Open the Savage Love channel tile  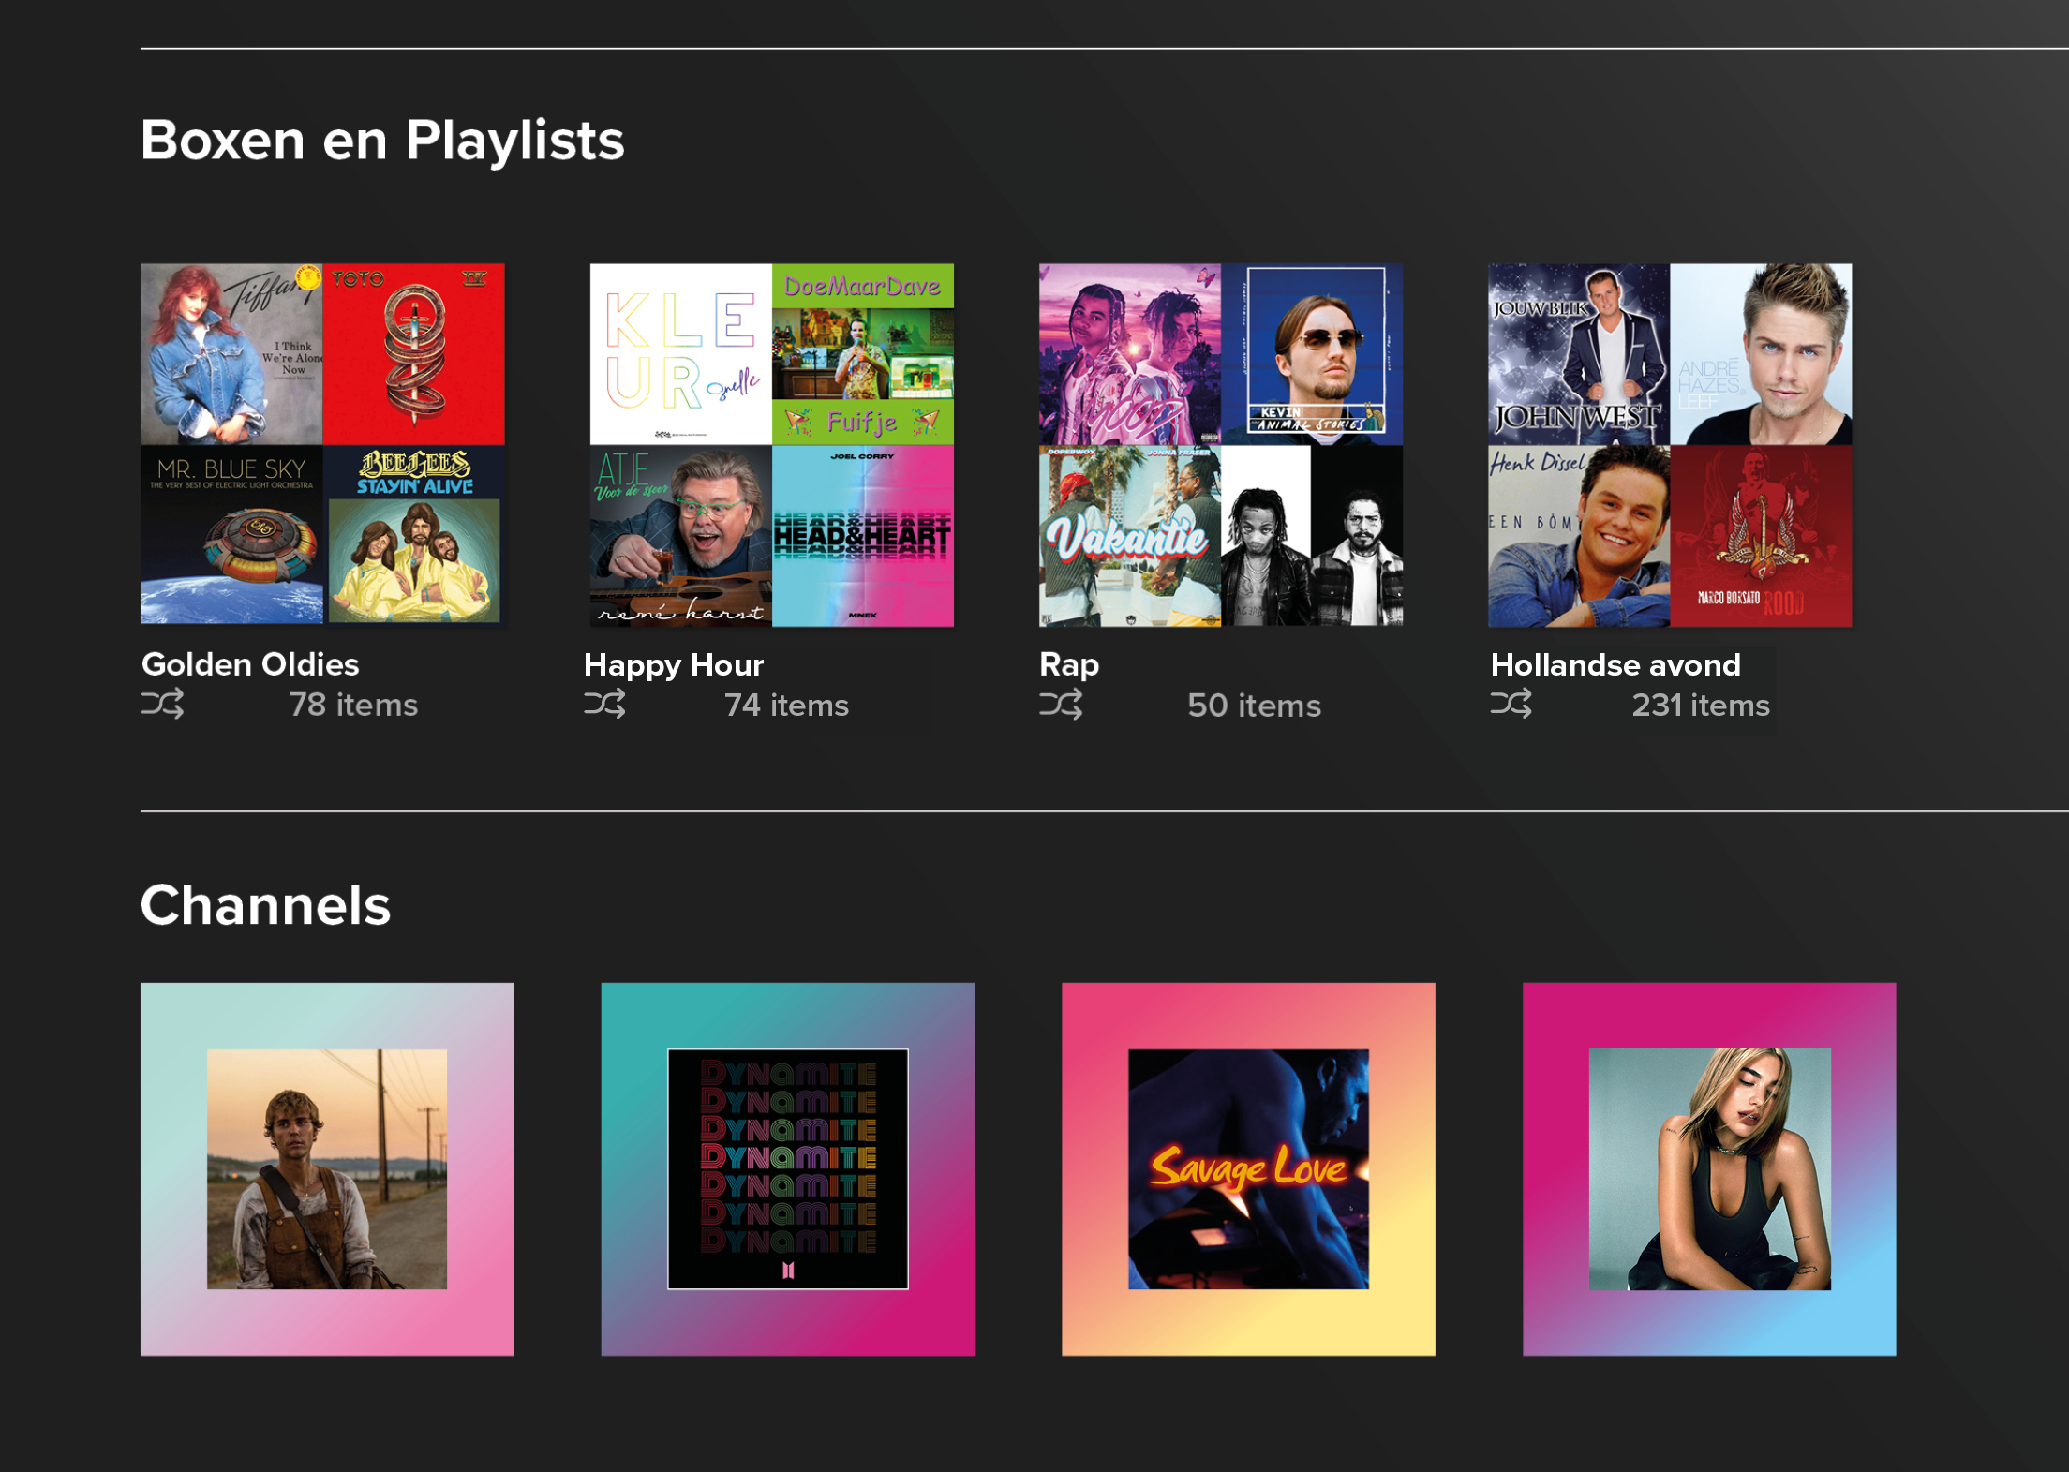click(1248, 1168)
